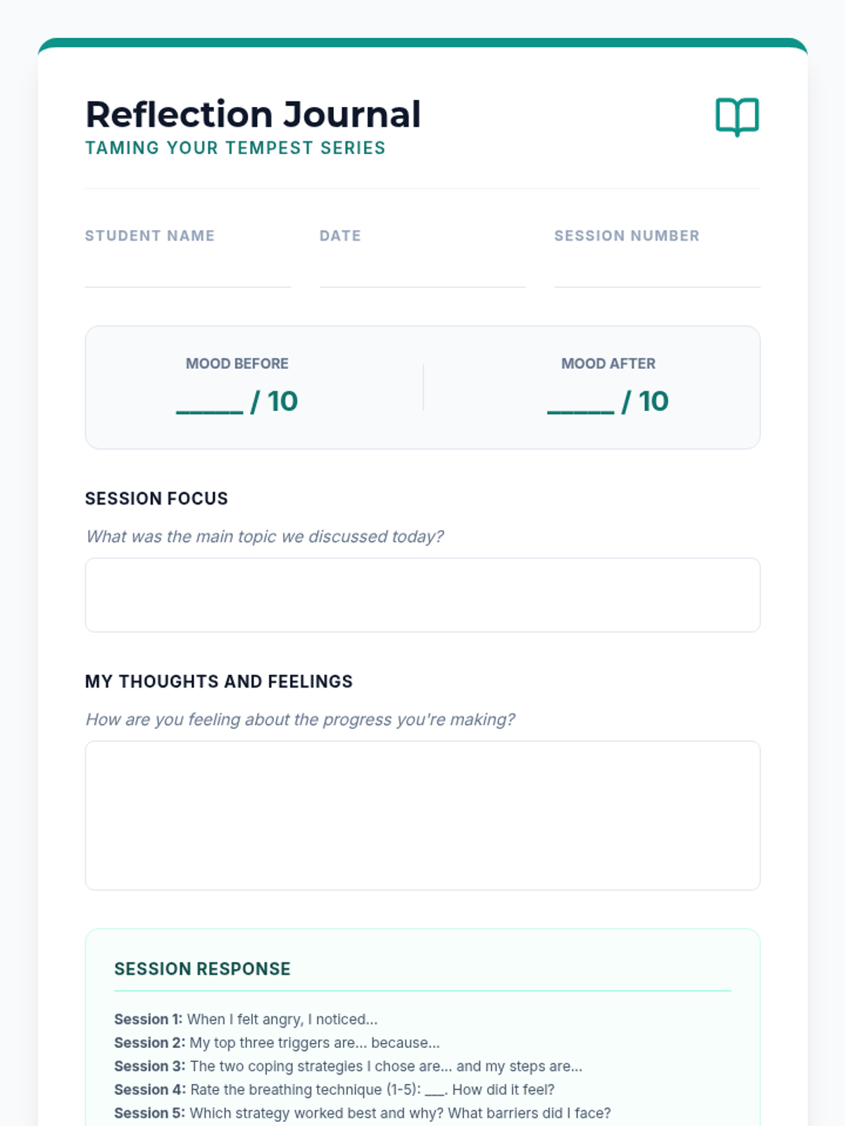Click the Session Focus heading
845x1126 pixels.
click(156, 499)
